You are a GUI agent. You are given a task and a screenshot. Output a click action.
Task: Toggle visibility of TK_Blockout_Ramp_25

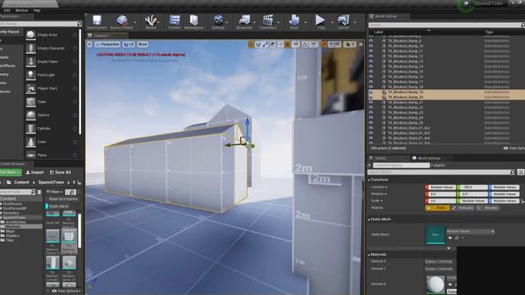(x=371, y=123)
